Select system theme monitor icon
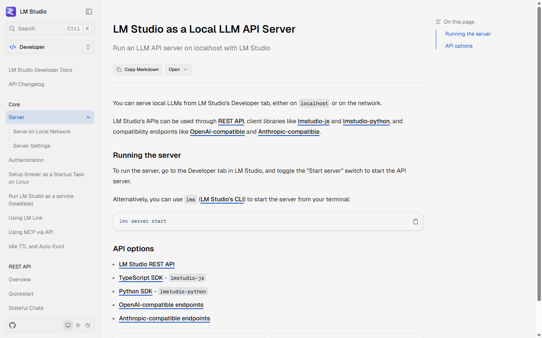 (68, 325)
